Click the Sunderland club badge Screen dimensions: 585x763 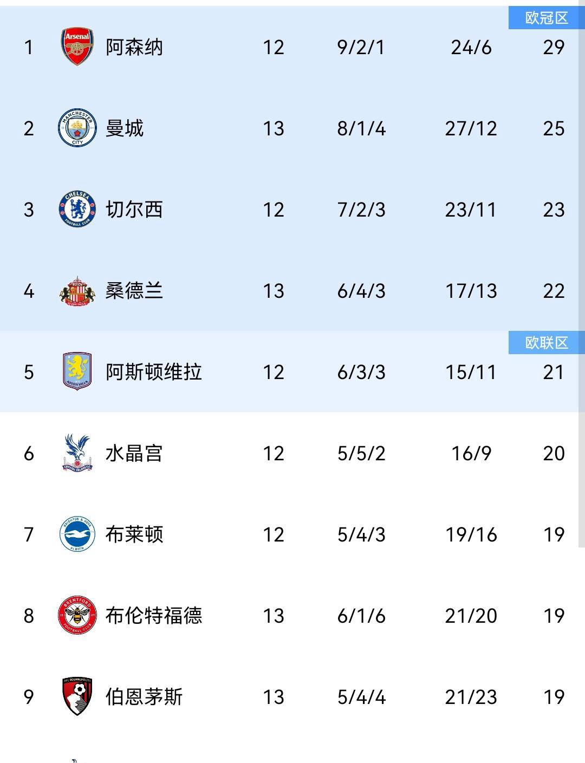pos(77,291)
